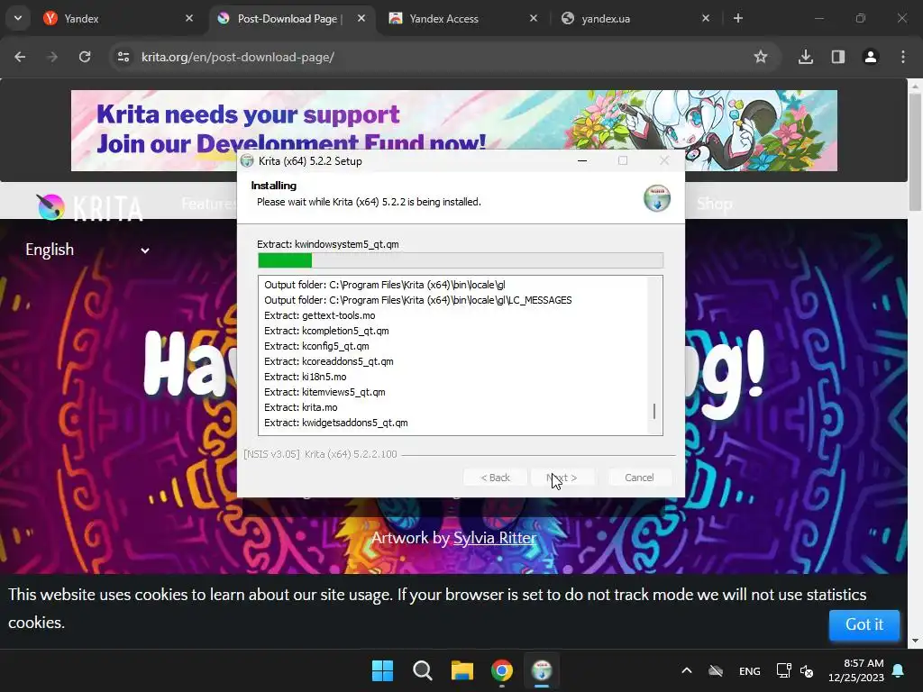This screenshot has height=692, width=923.
Task: Open the taskbar clock and date
Action: 856,670
